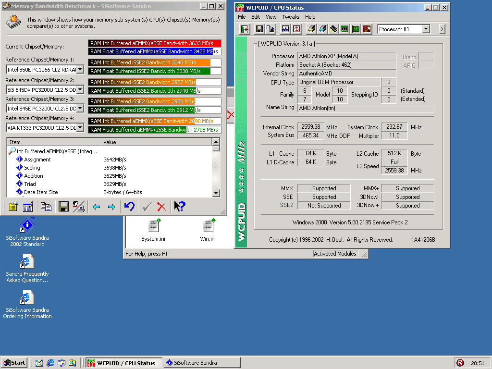Switch to SiSoftware Sandra in the taskbar
Viewport: 492px width, 369px height.
191,363
